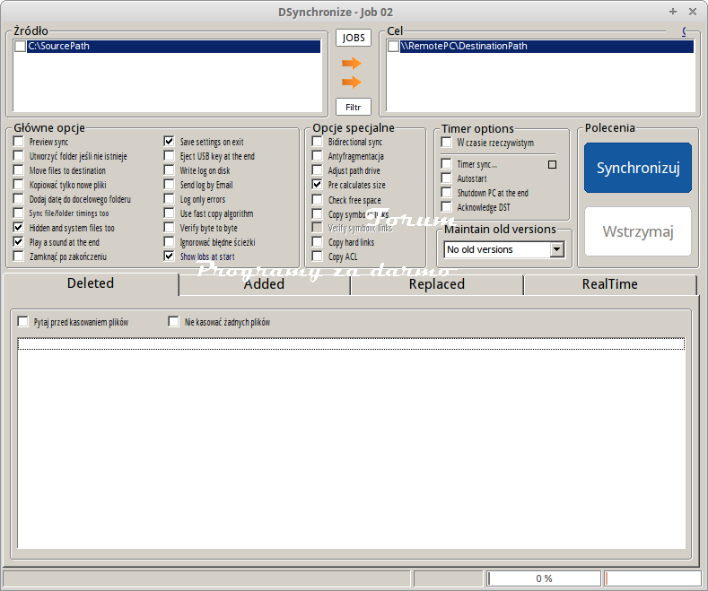Image resolution: width=708 pixels, height=591 pixels.
Task: Enable W czasie rzeczywistym checkbox
Action: [x=447, y=143]
